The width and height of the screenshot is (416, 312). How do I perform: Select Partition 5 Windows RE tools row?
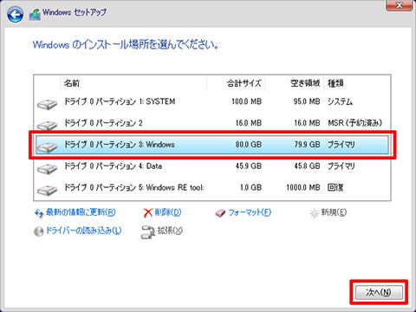click(212, 188)
